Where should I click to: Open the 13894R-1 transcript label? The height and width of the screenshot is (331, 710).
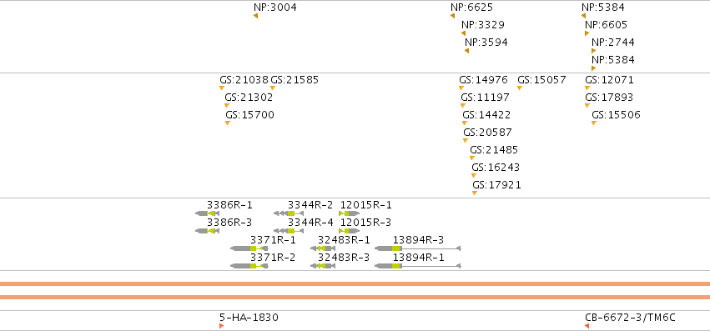[x=418, y=258]
